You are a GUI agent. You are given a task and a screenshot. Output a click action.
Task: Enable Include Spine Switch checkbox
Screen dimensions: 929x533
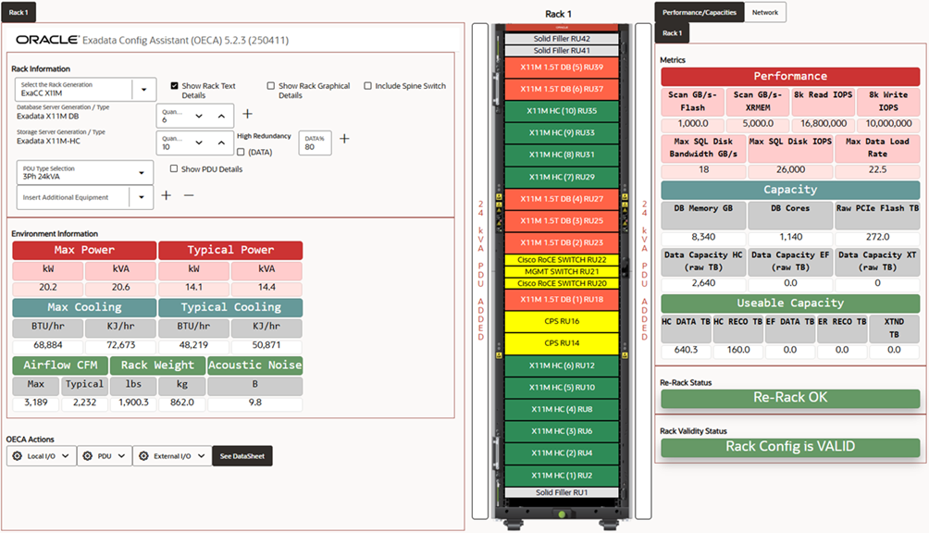(368, 86)
